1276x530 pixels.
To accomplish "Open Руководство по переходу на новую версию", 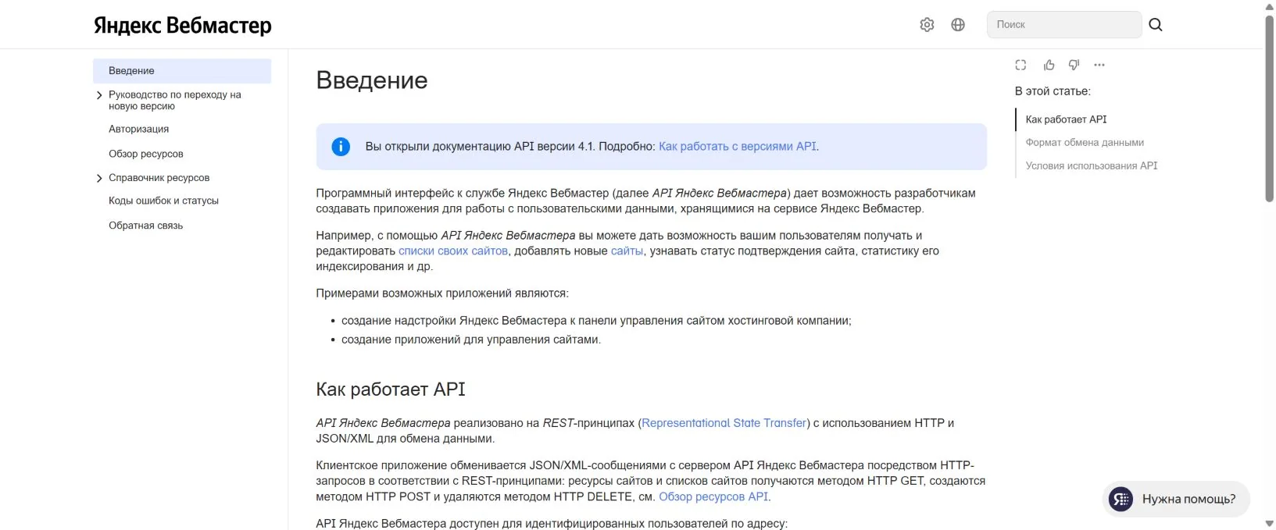I will coord(175,100).
